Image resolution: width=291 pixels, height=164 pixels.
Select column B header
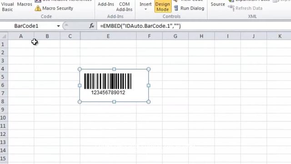tap(47, 36)
